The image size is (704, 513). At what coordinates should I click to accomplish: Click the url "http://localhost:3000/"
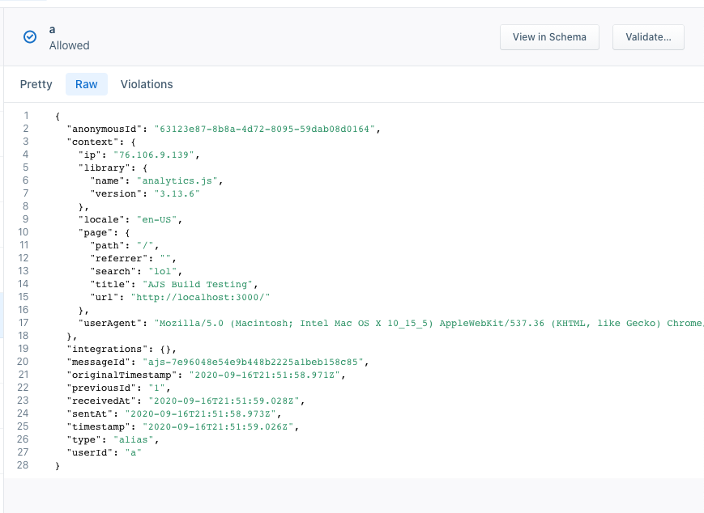[x=200, y=298]
